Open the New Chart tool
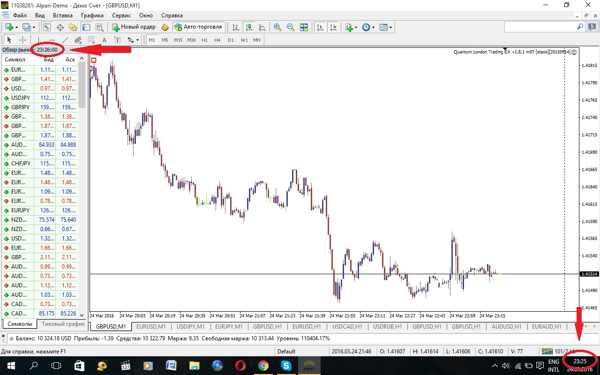The height and width of the screenshot is (375, 600). click(x=9, y=27)
